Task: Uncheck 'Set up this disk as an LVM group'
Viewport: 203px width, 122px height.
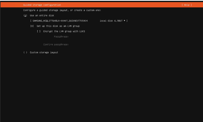Action: click(x=32, y=26)
